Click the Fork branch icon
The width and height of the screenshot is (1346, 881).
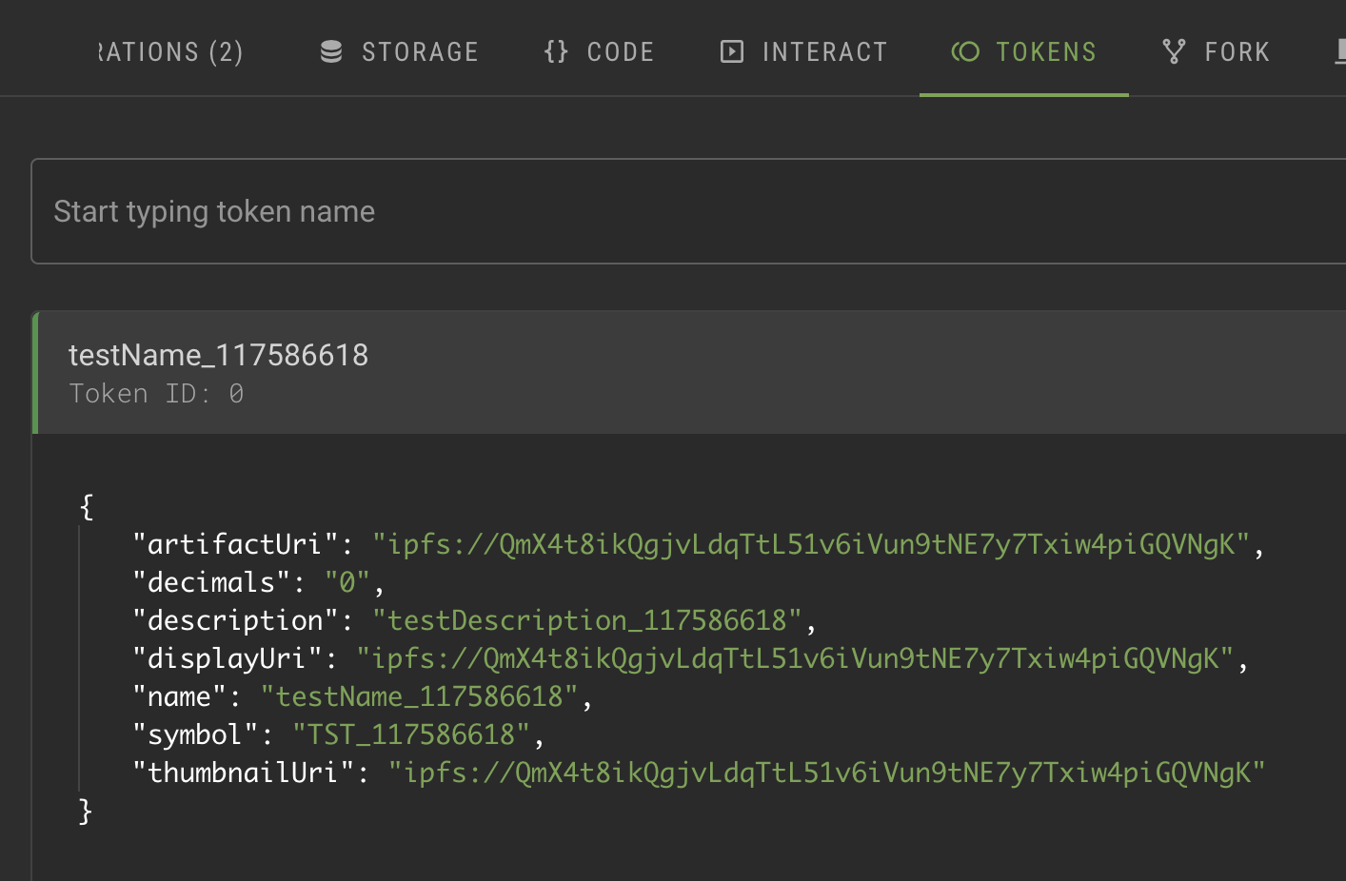coord(1174,51)
